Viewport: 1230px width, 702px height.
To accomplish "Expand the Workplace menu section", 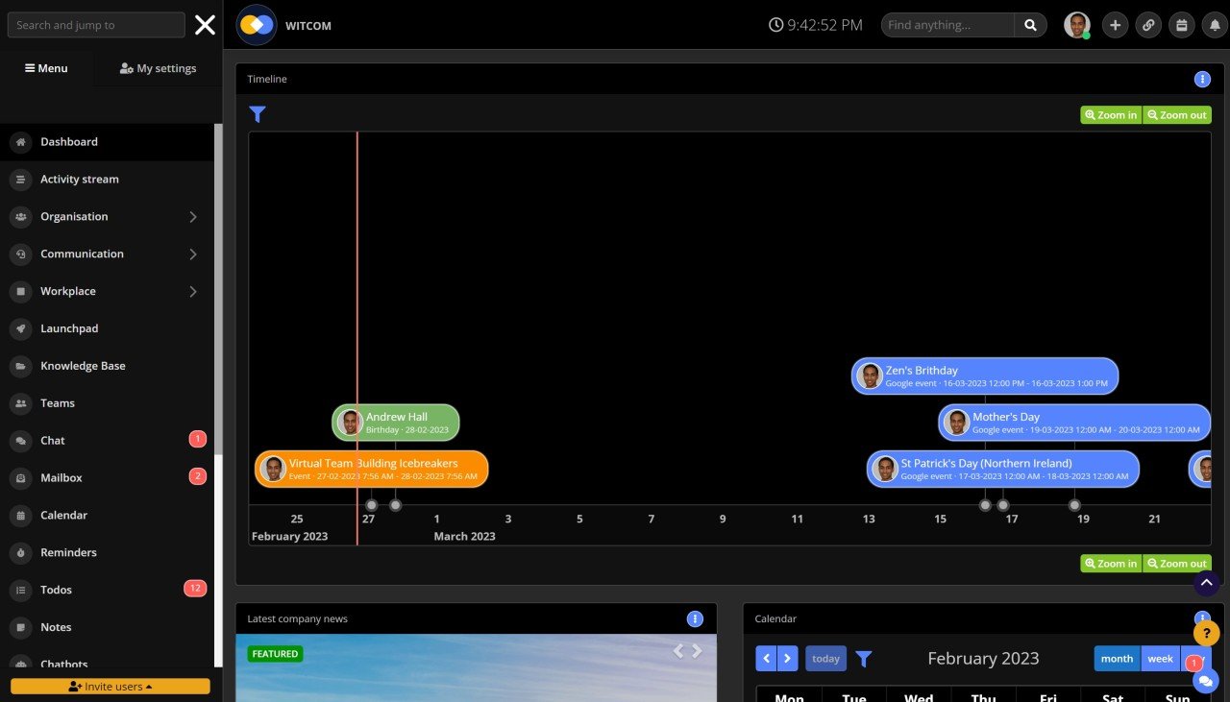I will [192, 292].
